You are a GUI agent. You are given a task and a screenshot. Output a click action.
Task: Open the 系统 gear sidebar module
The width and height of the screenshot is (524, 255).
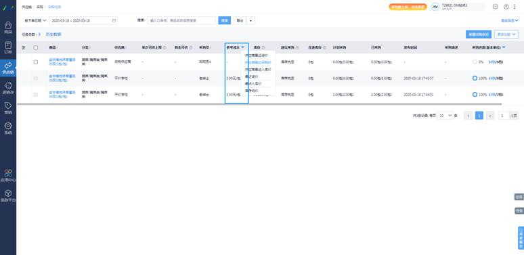point(8,128)
